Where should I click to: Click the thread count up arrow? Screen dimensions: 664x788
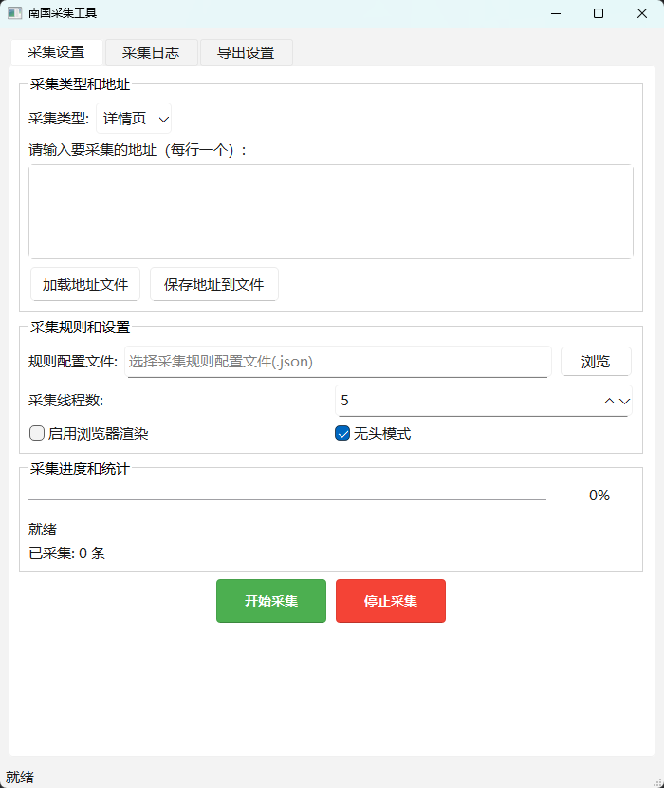(609, 401)
